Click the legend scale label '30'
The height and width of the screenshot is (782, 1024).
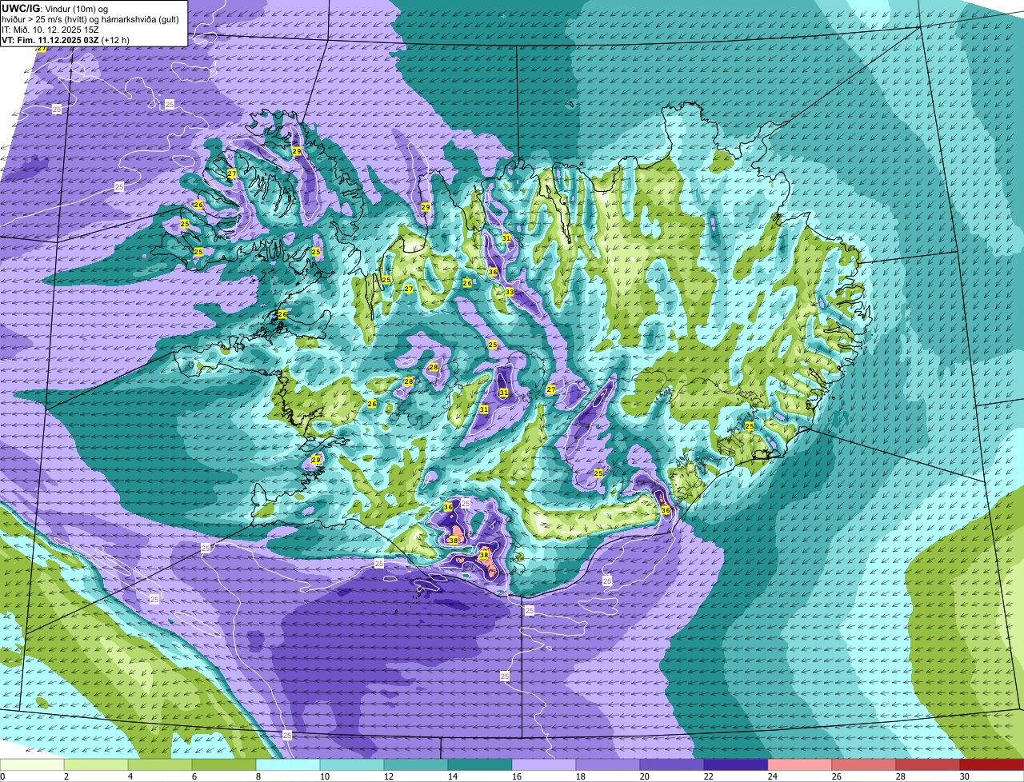click(x=965, y=776)
